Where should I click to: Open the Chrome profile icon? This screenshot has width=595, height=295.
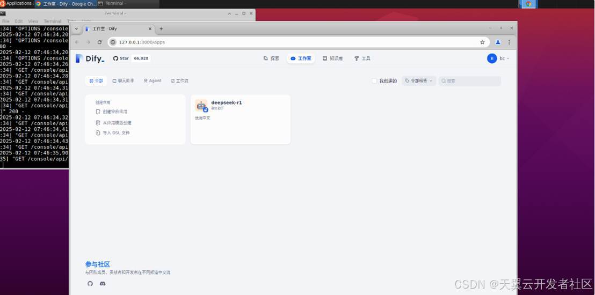pos(498,42)
